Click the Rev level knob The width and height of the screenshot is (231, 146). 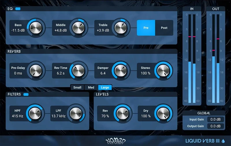coord(122,113)
